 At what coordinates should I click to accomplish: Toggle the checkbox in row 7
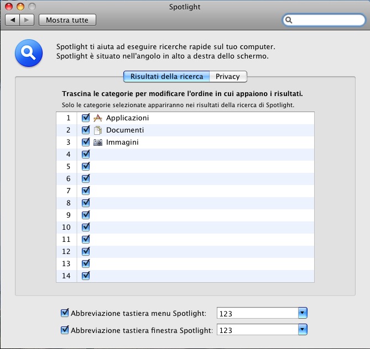[x=86, y=191]
